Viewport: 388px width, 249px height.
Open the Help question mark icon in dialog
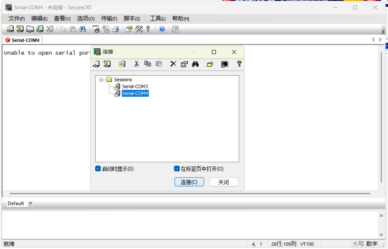pos(239,64)
